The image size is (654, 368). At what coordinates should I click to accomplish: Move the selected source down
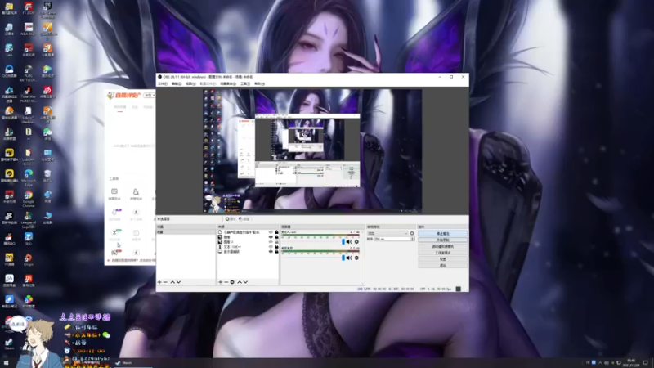point(246,282)
